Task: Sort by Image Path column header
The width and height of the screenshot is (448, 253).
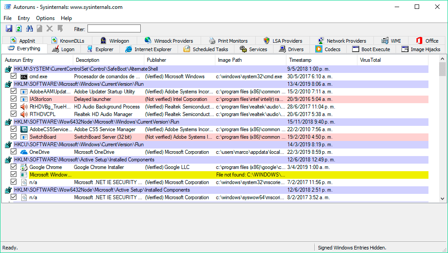Action: tap(250, 60)
